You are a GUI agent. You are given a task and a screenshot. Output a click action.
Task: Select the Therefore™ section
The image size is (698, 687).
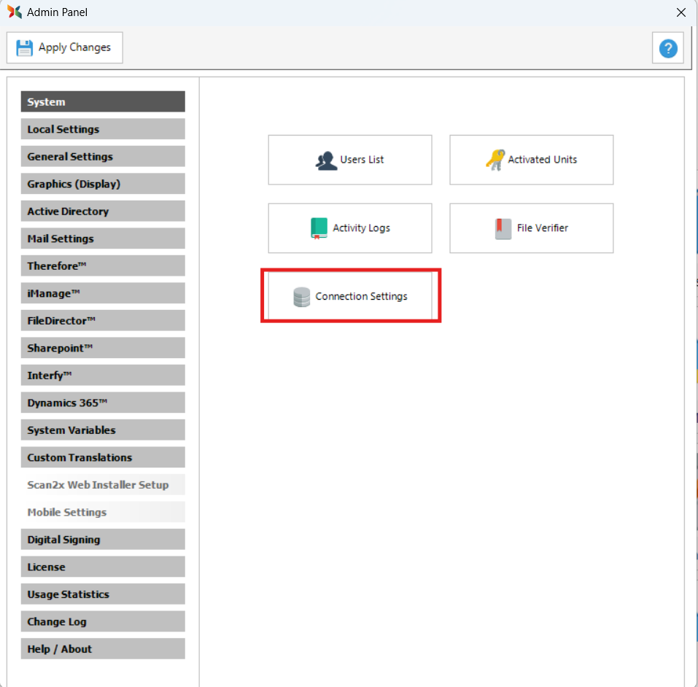(103, 265)
